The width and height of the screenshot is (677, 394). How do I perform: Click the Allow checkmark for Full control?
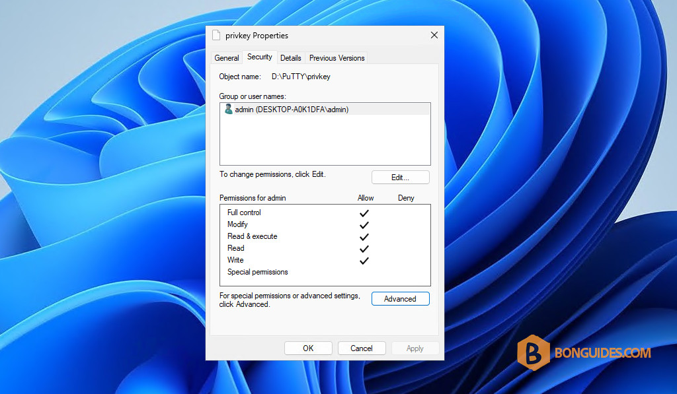tap(364, 213)
